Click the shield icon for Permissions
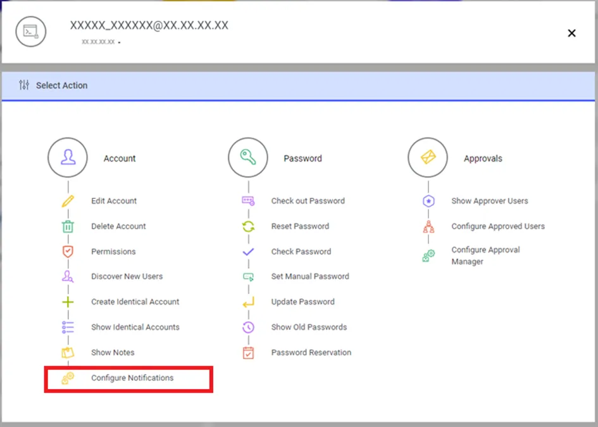 (x=68, y=252)
